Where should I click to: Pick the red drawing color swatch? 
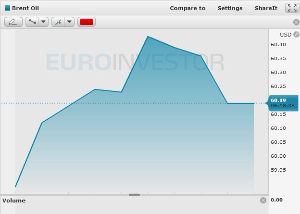[x=87, y=22]
